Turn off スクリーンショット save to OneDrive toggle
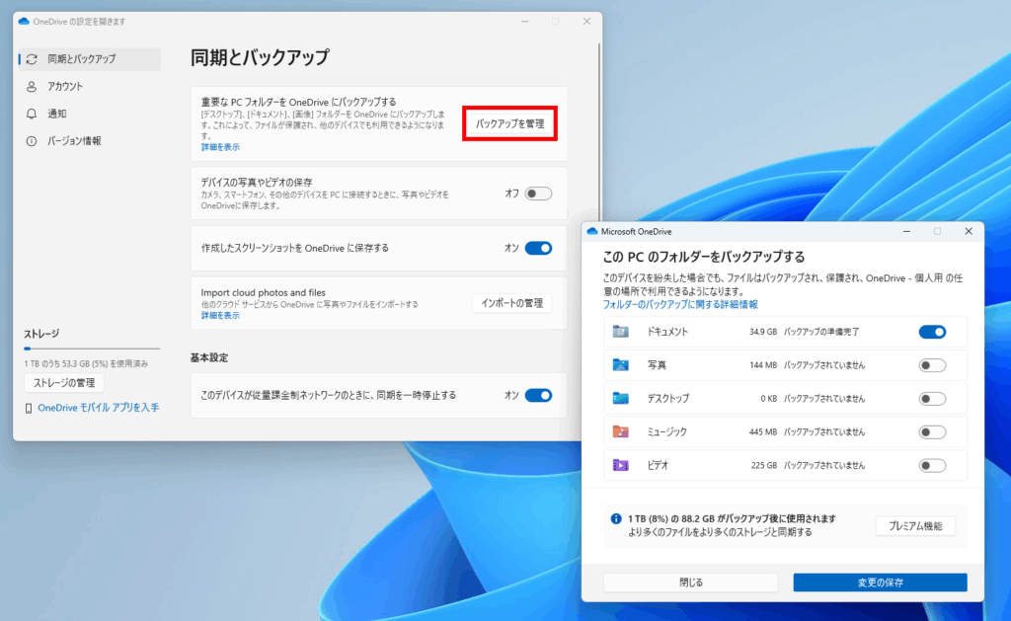The width and height of the screenshot is (1011, 621). point(538,248)
